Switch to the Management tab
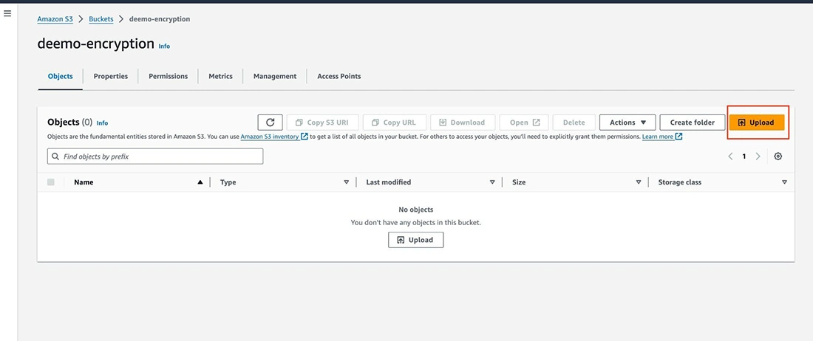Image resolution: width=813 pixels, height=341 pixels. pos(275,76)
